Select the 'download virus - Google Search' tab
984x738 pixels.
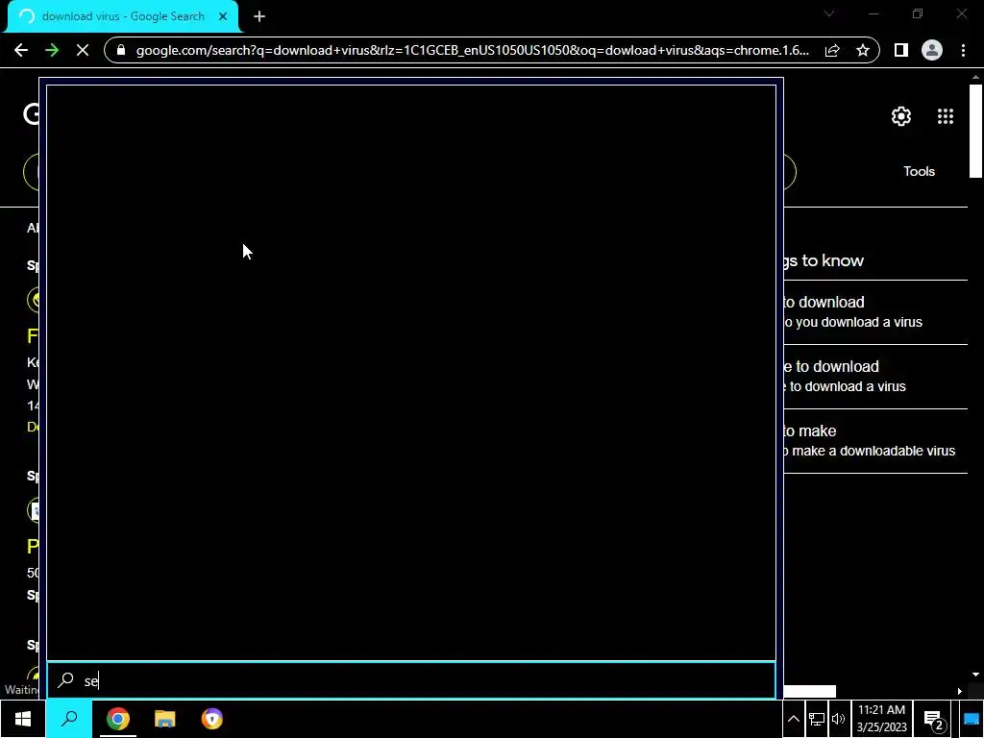click(122, 16)
